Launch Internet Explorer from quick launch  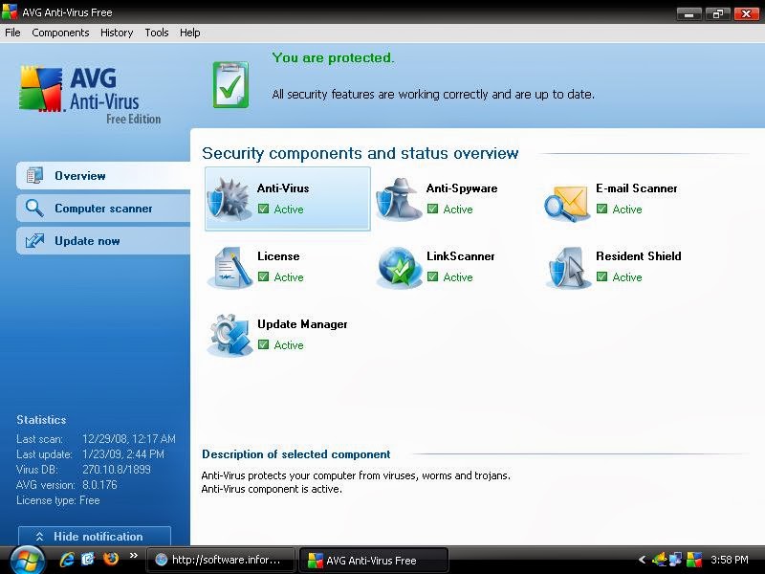[x=67, y=560]
